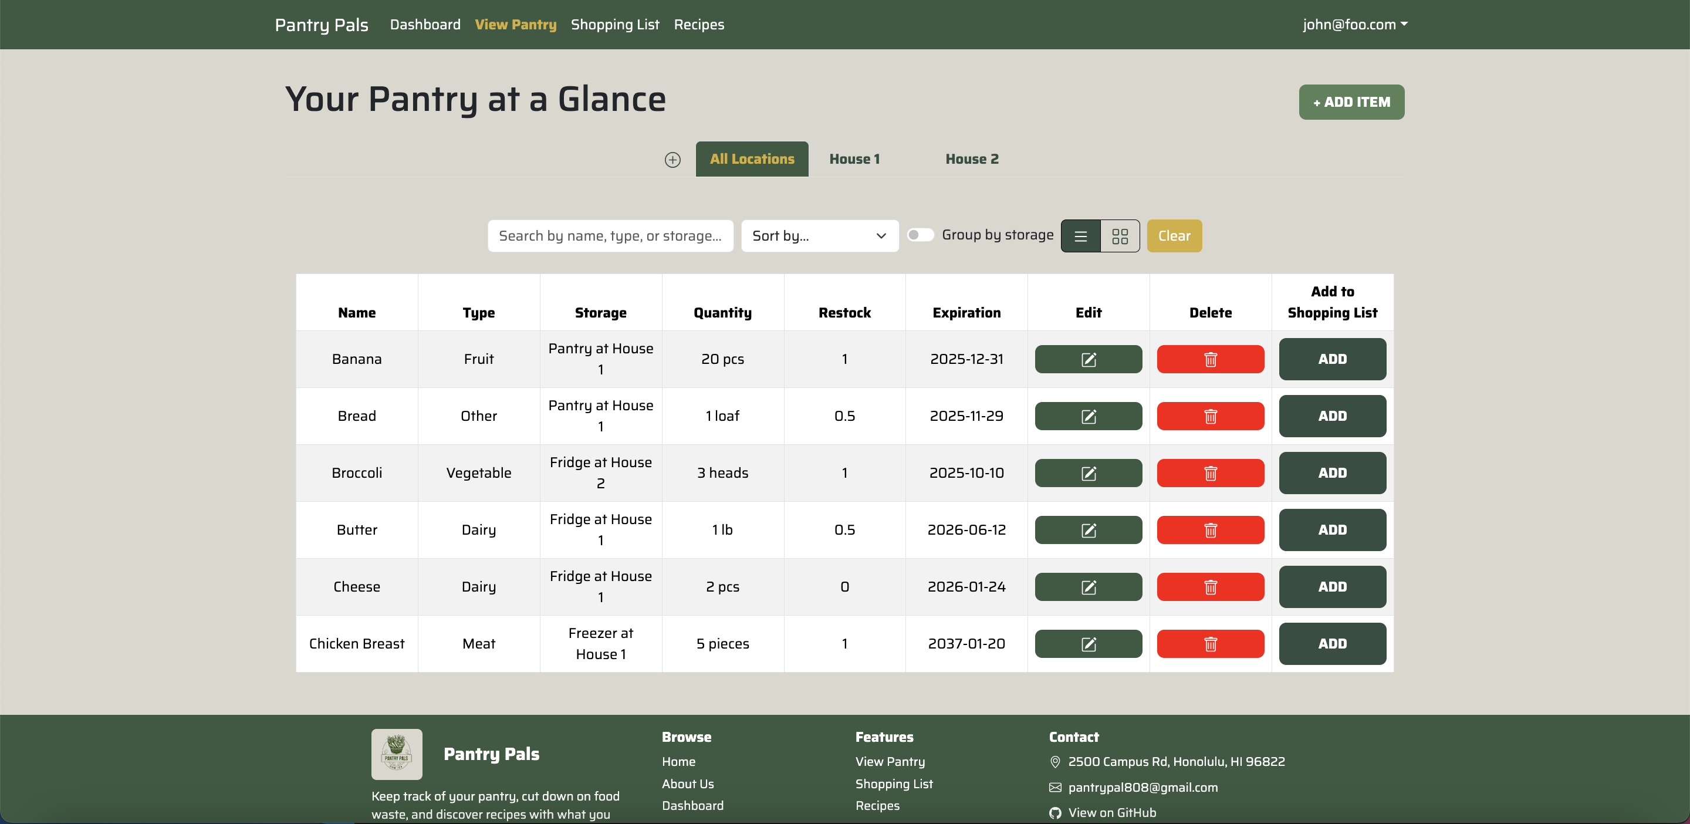Click the Pantry Pals footer logo
This screenshot has width=1690, height=824.
coord(396,754)
